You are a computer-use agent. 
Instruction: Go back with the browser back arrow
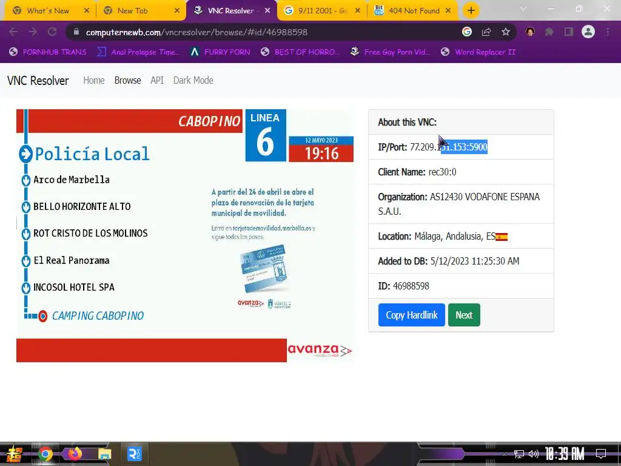[x=13, y=32]
